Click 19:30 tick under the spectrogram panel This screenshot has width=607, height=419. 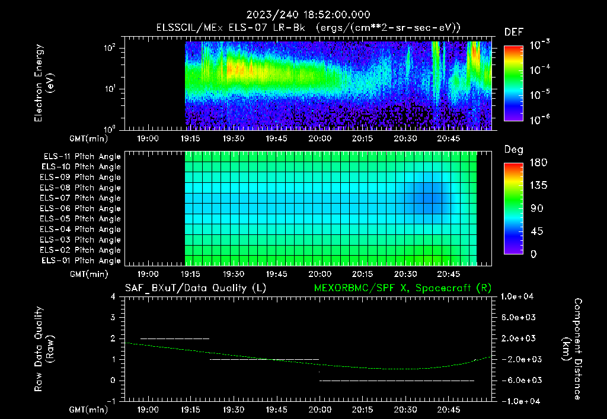pos(234,138)
